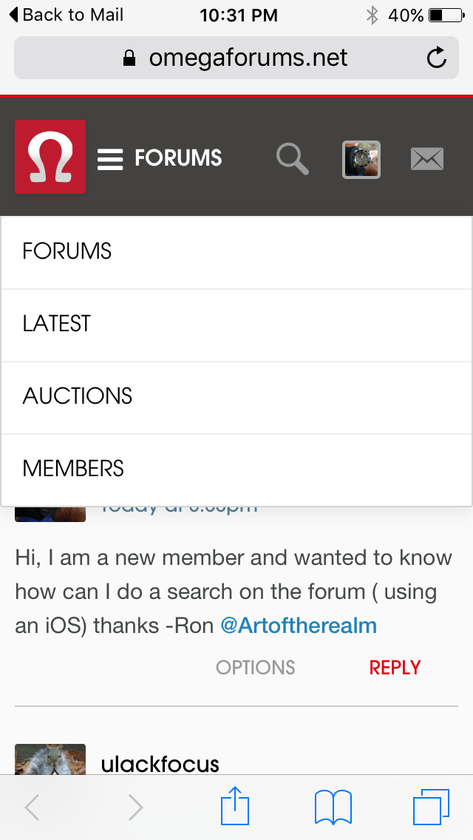The width and height of the screenshot is (473, 840).
Task: Open the inbox envelope icon
Action: click(427, 159)
